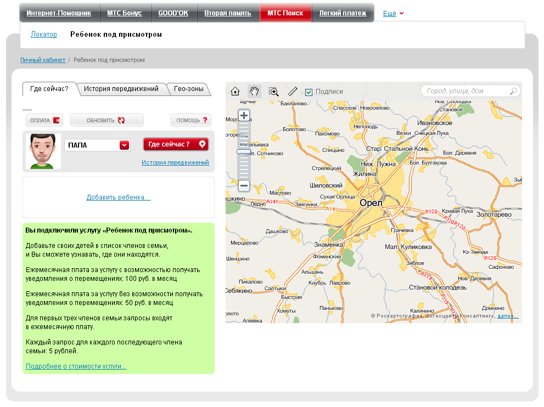Select the magnifier zoom-area tool
This screenshot has width=544, height=407.
274,92
